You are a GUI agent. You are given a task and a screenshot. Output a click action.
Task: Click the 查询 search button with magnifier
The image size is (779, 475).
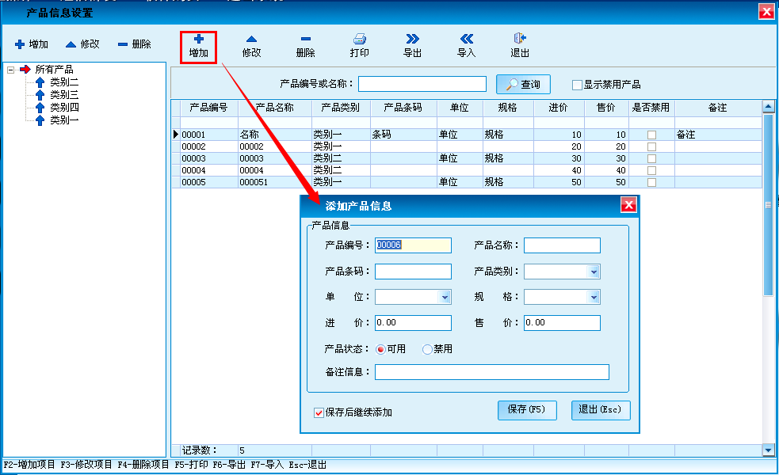pos(523,85)
